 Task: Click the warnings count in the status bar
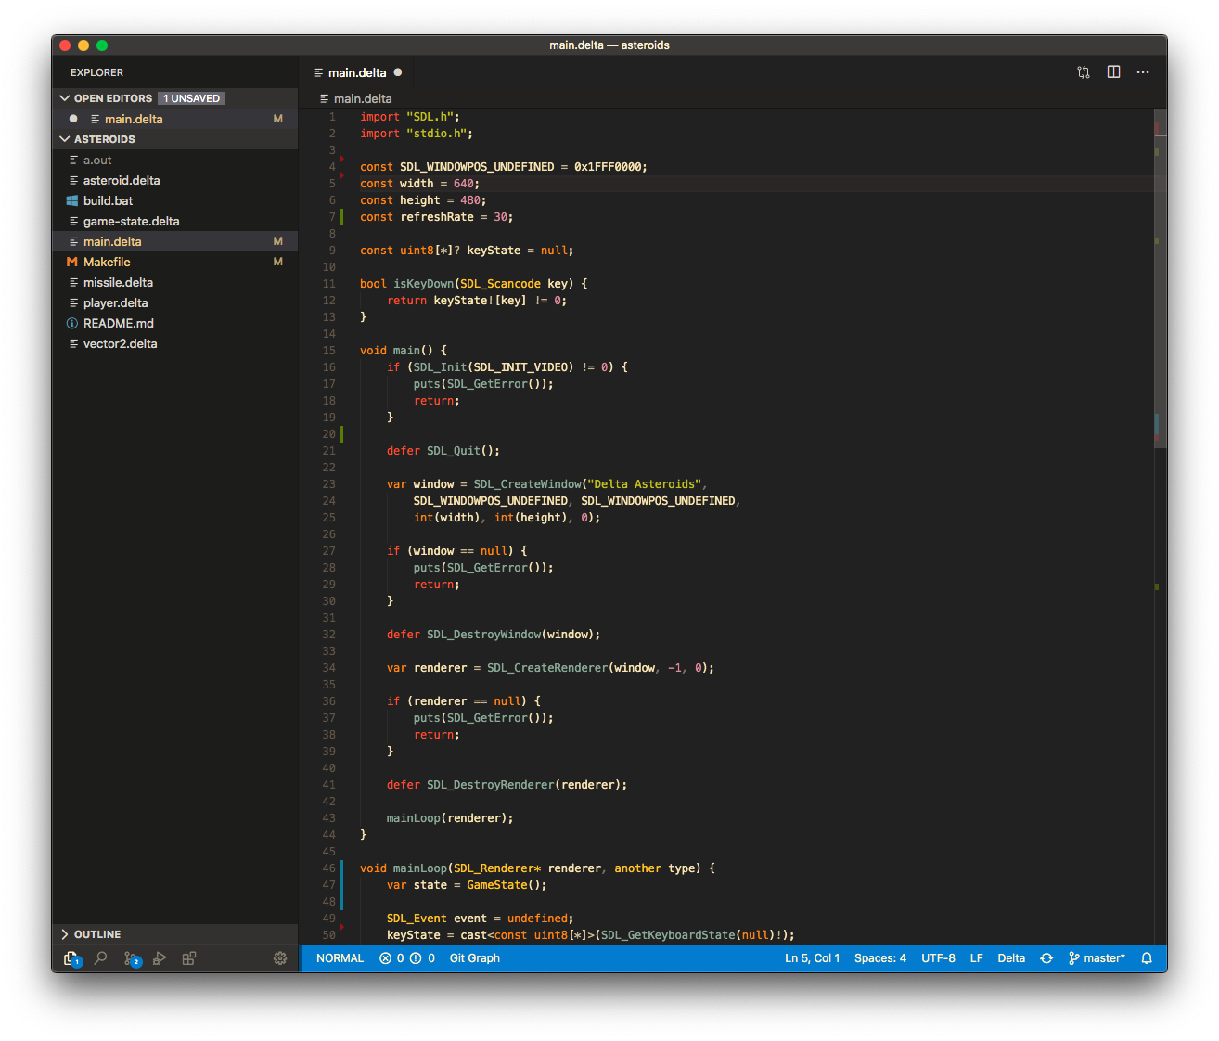tap(423, 958)
